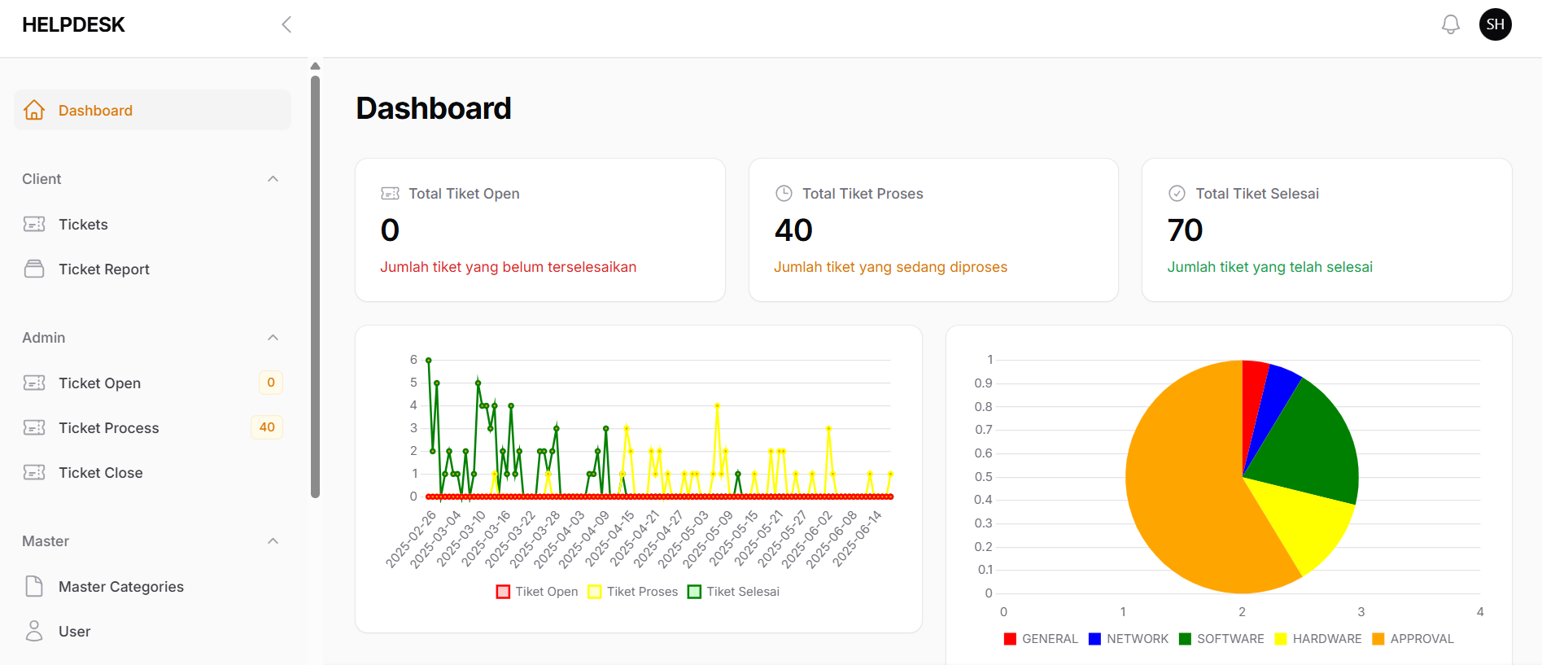The height and width of the screenshot is (665, 1542).
Task: Click the Master Categories file icon
Action: pos(34,586)
